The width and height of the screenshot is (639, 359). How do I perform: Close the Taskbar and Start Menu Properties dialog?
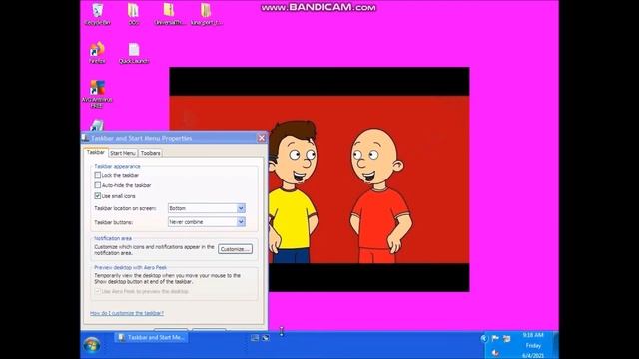[262, 138]
